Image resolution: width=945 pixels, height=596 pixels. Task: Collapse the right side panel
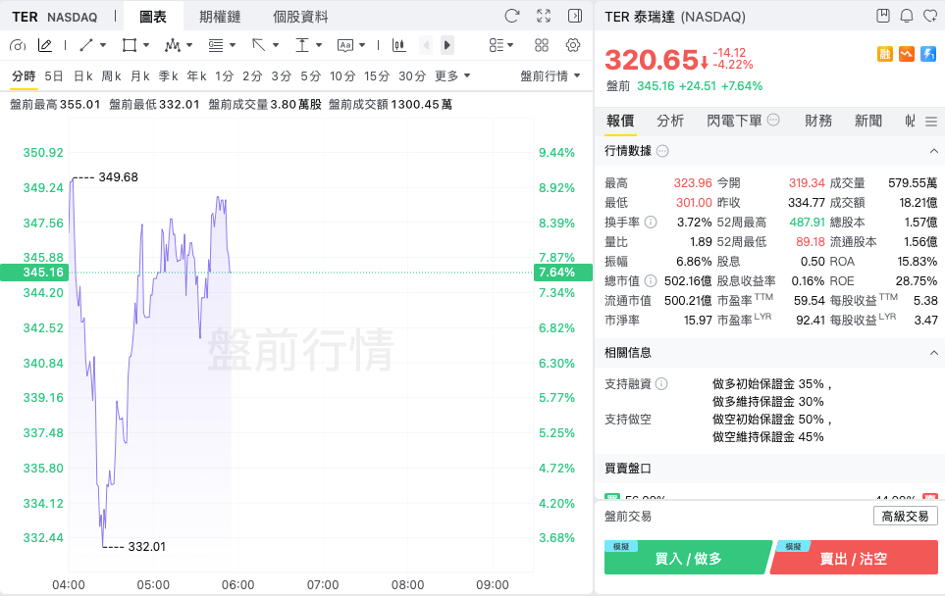click(x=575, y=16)
